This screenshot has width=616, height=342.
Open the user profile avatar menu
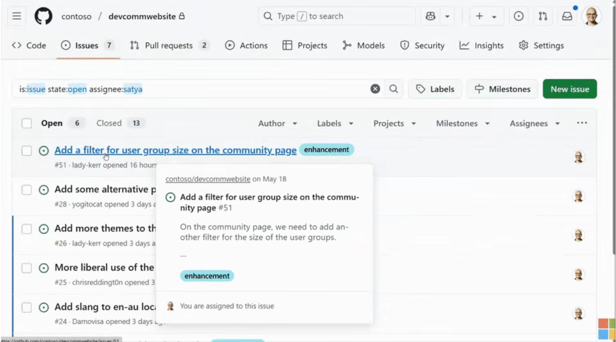(592, 16)
